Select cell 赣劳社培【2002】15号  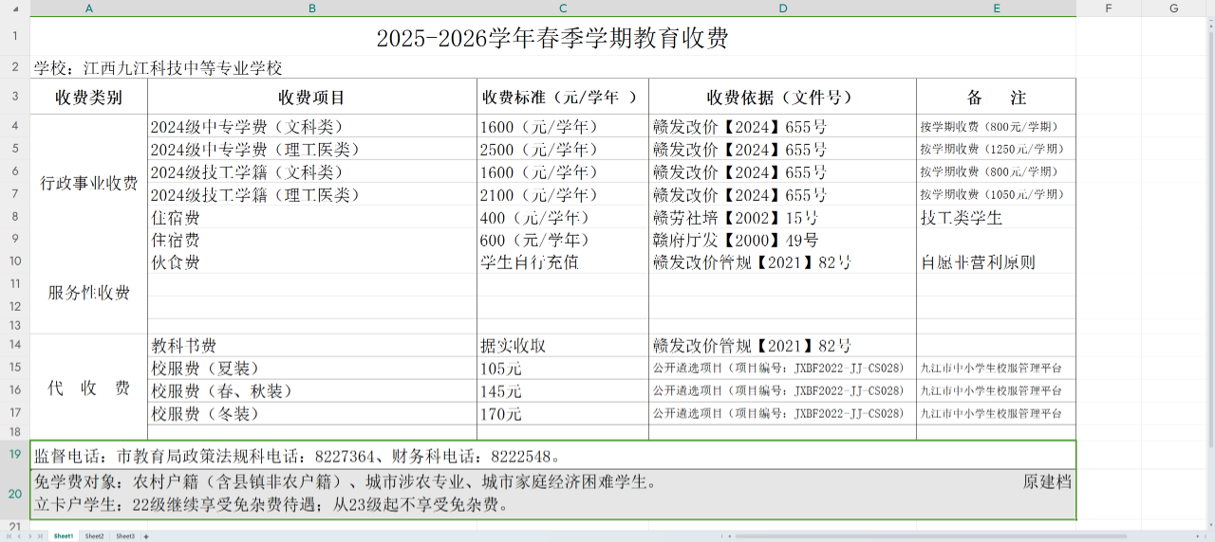pyautogui.click(x=783, y=217)
